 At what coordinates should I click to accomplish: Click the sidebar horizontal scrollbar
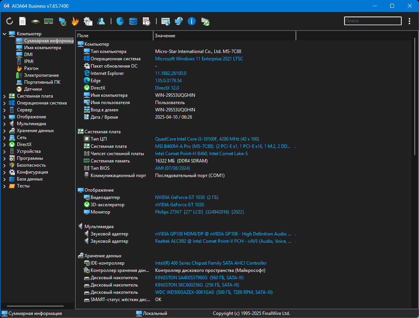click(35, 306)
